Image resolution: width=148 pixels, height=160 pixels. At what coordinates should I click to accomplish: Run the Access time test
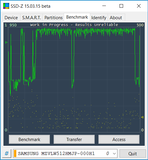click(x=119, y=139)
